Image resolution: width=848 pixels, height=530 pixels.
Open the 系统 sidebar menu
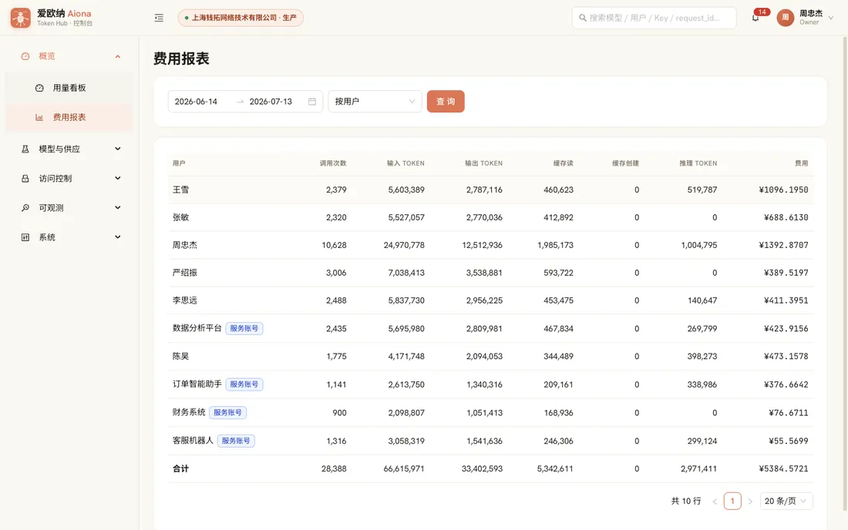click(x=69, y=237)
